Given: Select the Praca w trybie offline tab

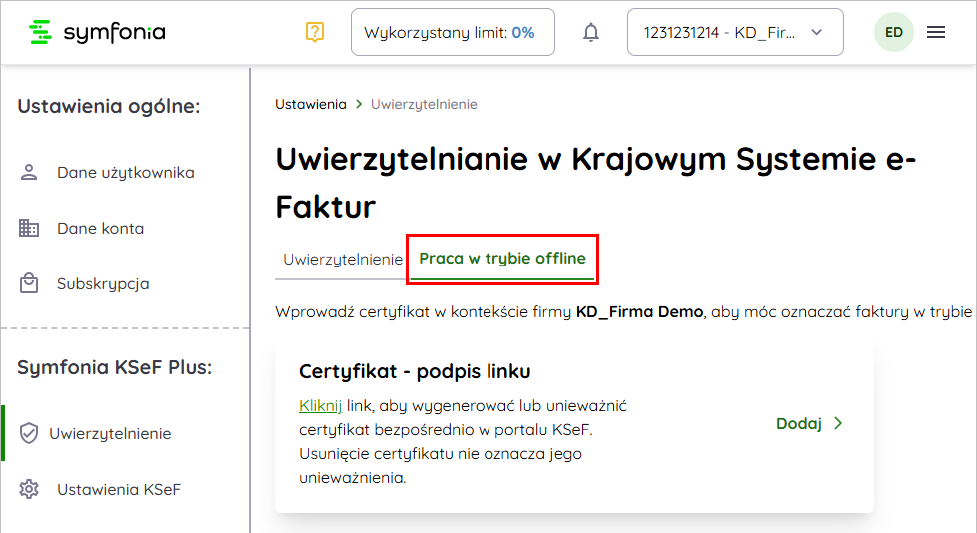Looking at the screenshot, I should coord(501,258).
